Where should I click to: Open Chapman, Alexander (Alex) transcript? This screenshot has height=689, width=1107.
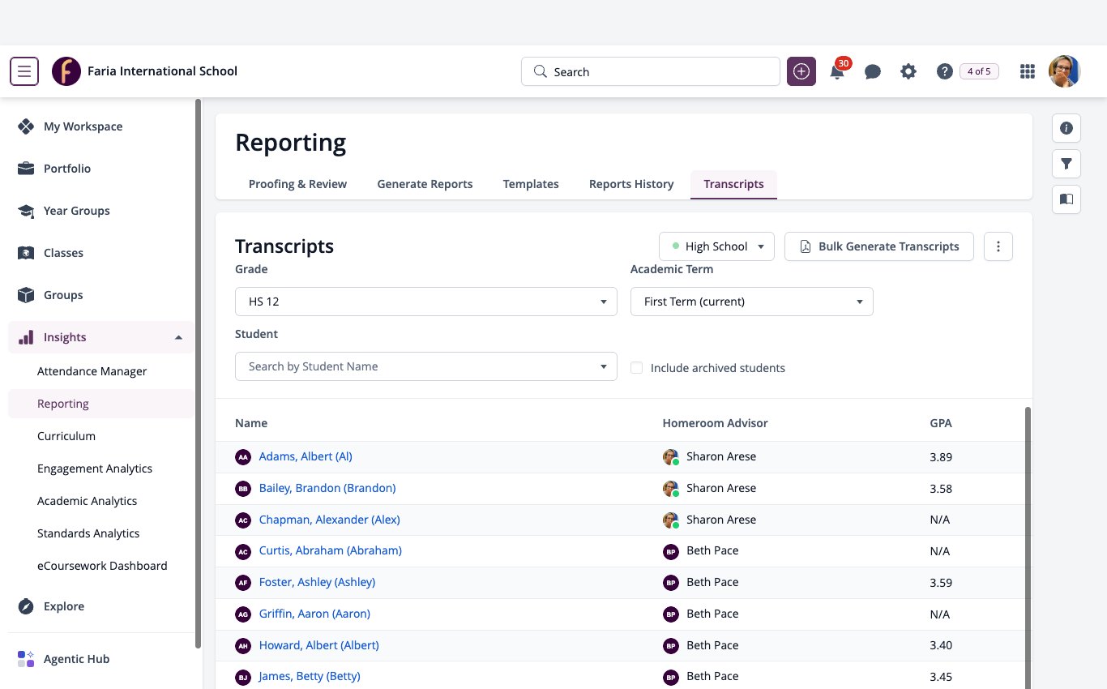point(329,520)
